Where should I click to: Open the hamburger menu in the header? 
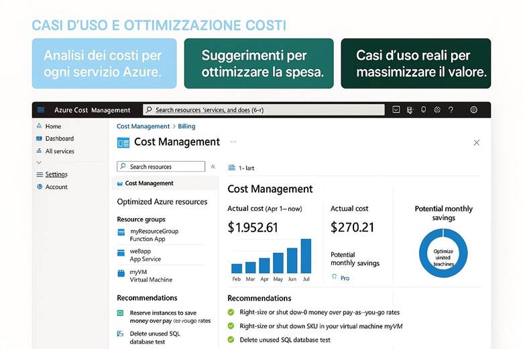click(41, 110)
